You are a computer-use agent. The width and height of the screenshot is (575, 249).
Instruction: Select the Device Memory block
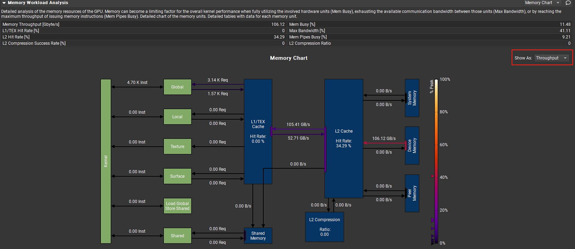point(412,145)
